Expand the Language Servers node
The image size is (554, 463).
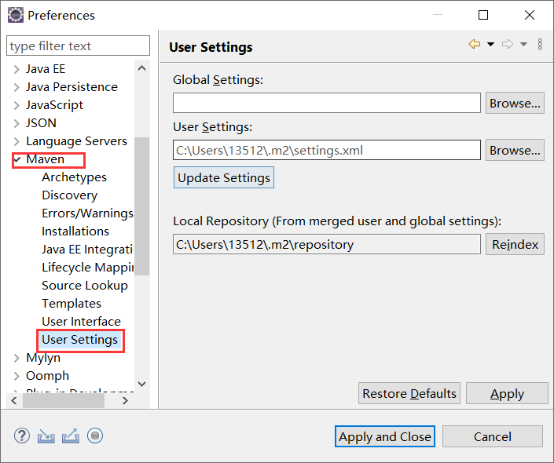click(x=17, y=141)
